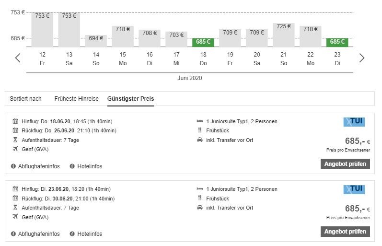Click the left arrow to show earlier dates
Viewport: 382px width, 246px height.
pos(18,58)
